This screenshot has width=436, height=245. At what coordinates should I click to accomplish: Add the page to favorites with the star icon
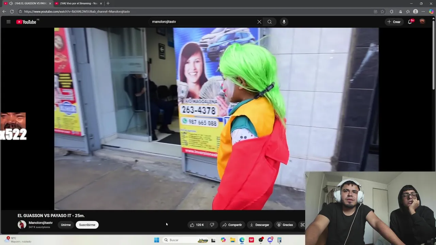point(382,12)
